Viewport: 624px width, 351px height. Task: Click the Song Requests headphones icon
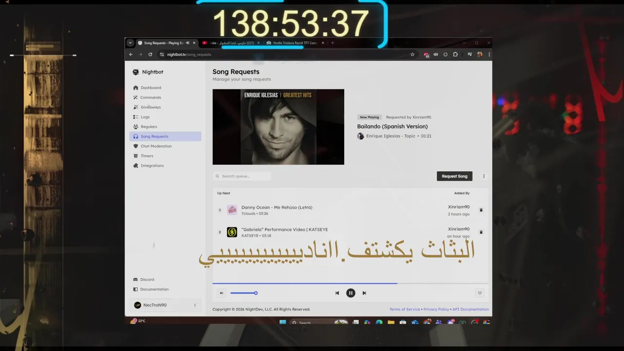136,136
